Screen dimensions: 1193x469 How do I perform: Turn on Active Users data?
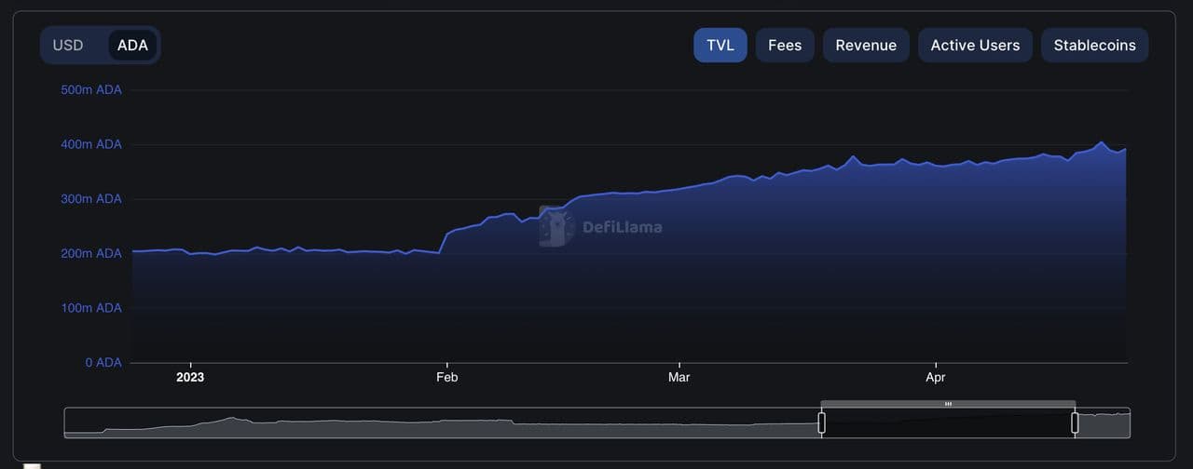click(x=975, y=45)
